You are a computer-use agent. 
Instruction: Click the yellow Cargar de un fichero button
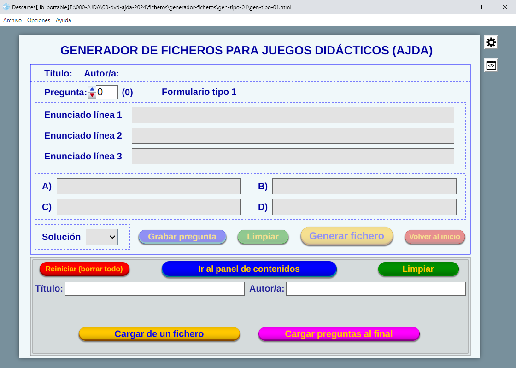[x=159, y=334]
